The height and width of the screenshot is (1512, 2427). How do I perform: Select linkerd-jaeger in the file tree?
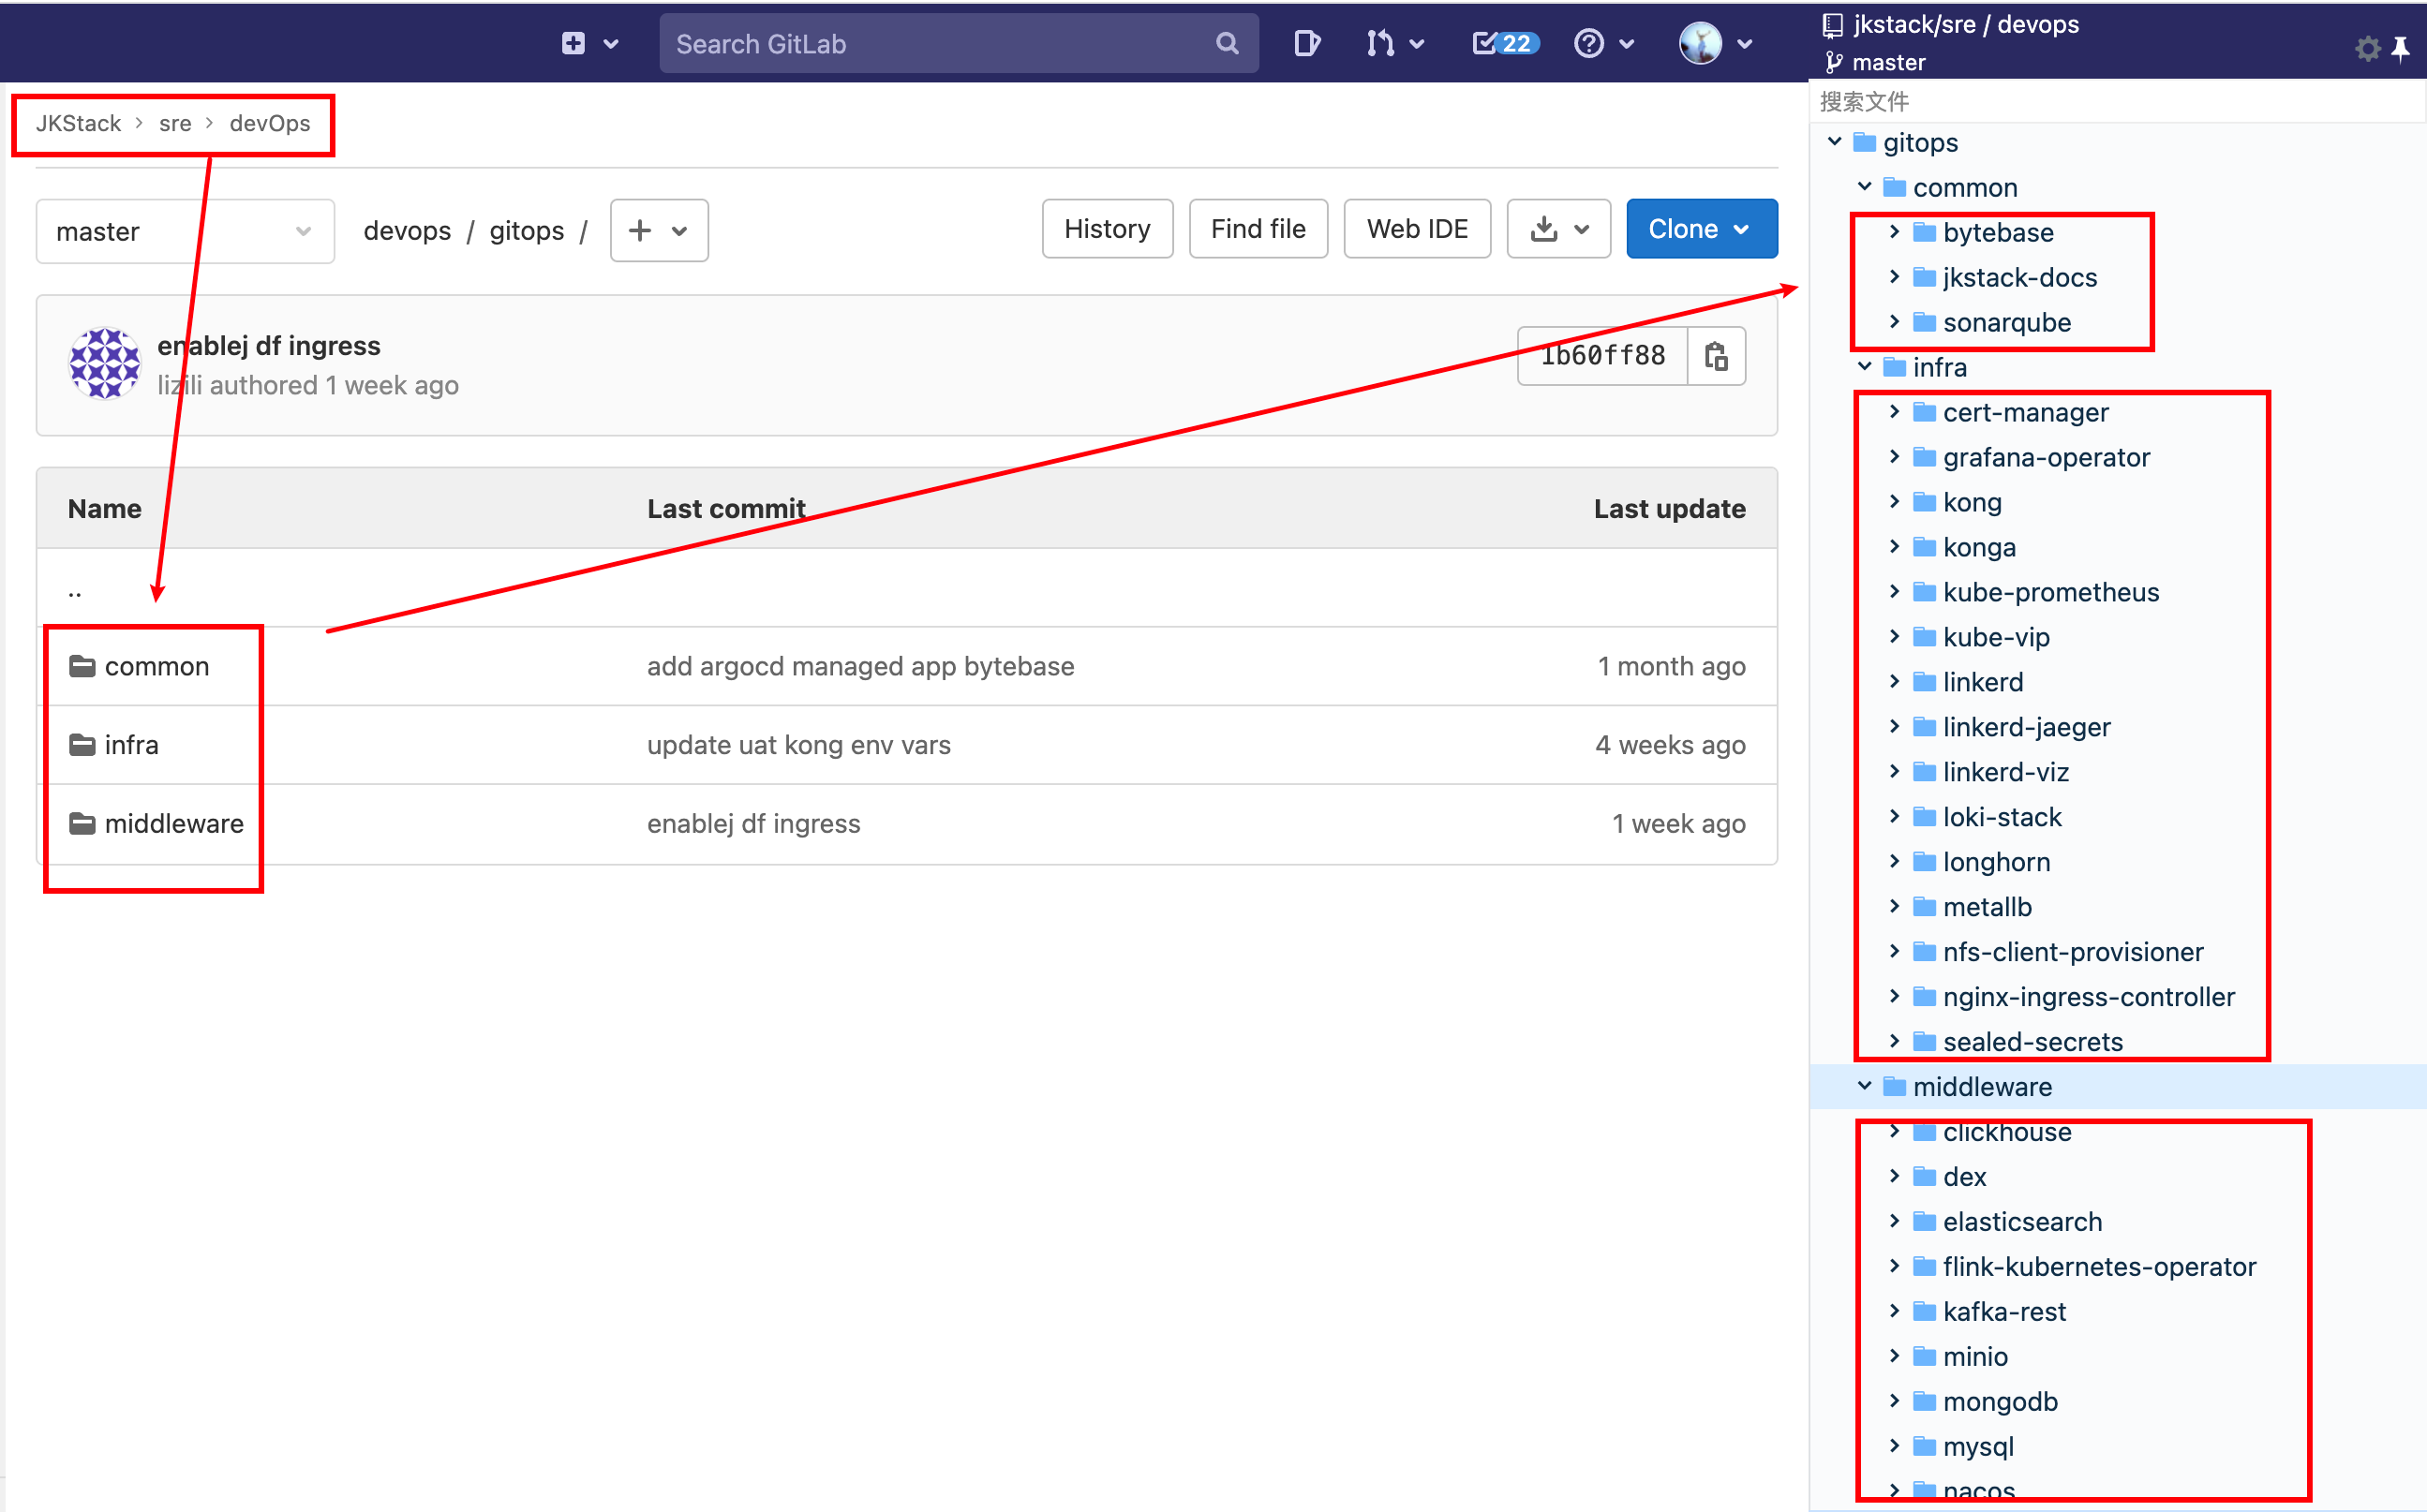coord(2026,727)
